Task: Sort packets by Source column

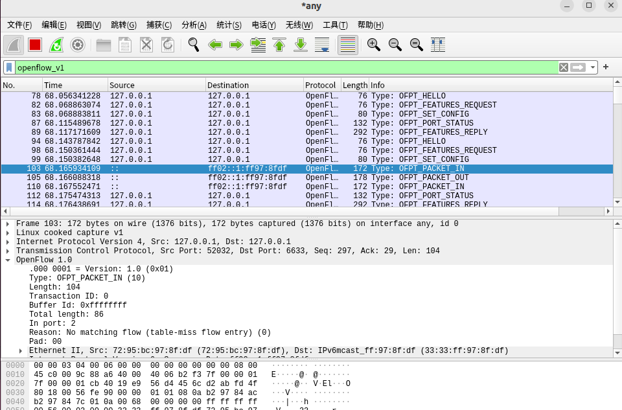Action: coord(157,85)
